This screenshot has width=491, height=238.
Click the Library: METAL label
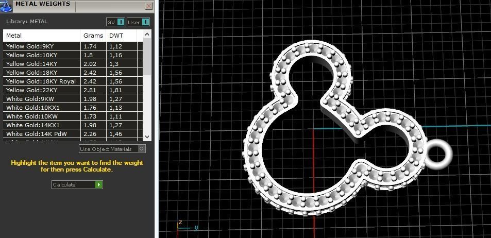(x=27, y=22)
